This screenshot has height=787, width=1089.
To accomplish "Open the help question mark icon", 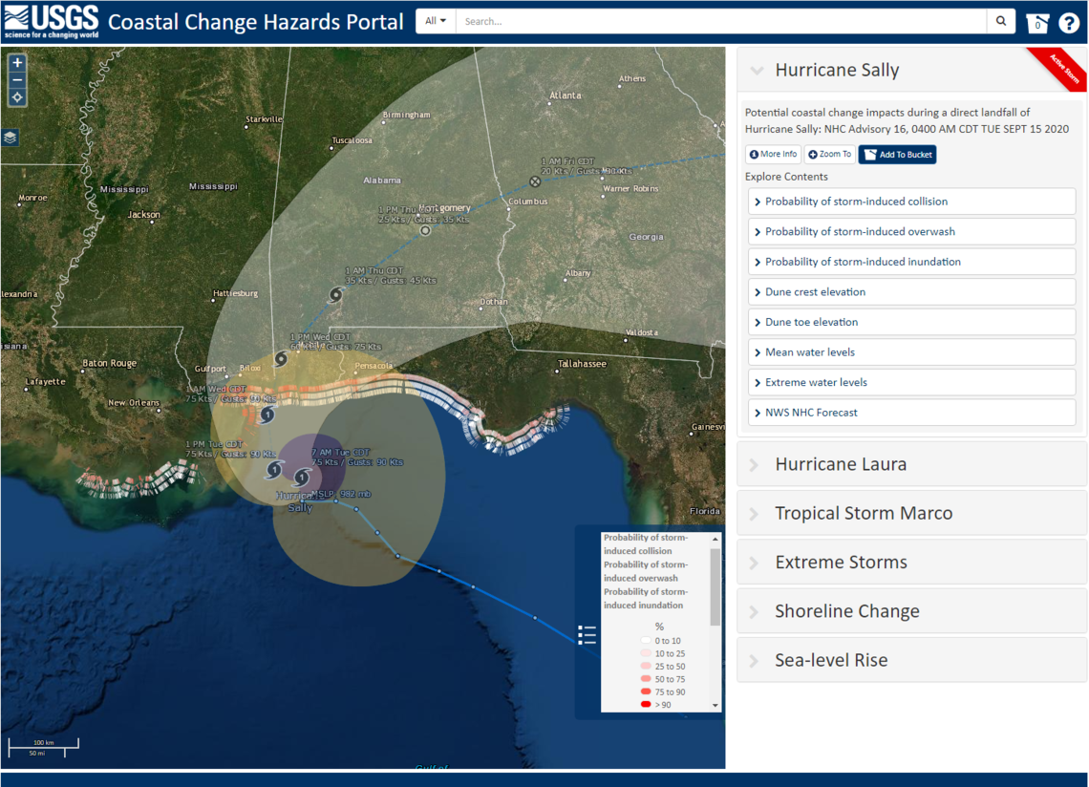I will pos(1069,23).
